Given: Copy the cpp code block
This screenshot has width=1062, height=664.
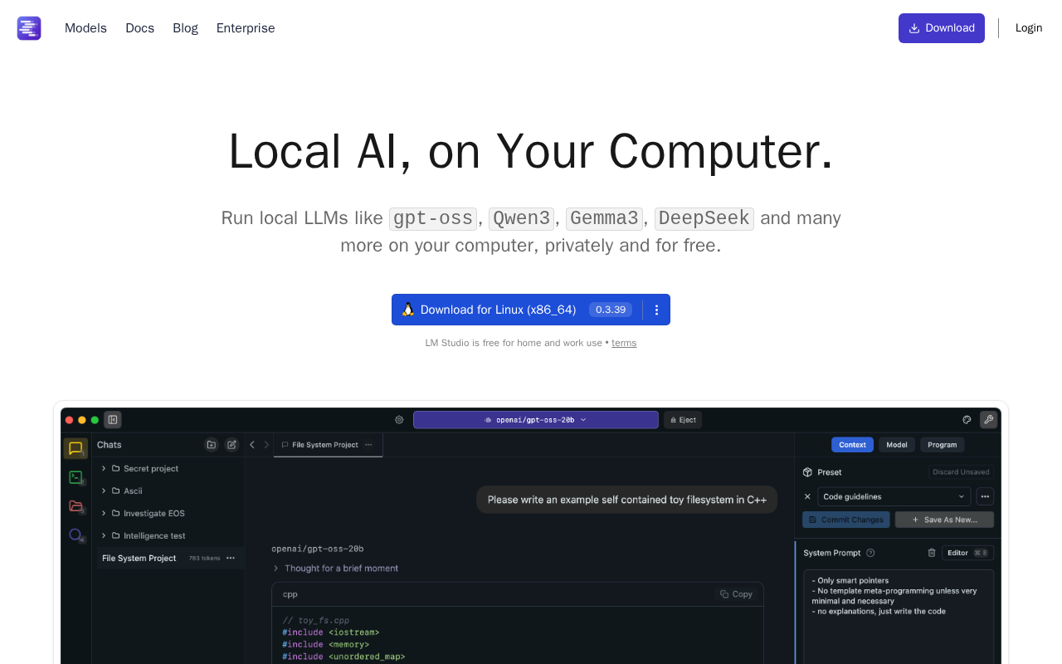Looking at the screenshot, I should coord(735,594).
